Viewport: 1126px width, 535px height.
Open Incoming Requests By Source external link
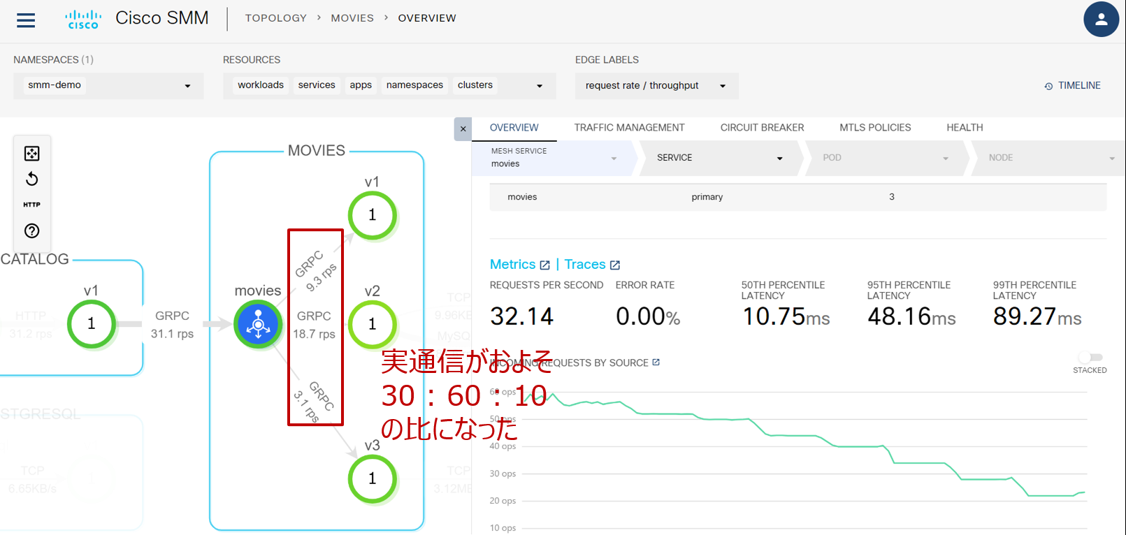(656, 362)
